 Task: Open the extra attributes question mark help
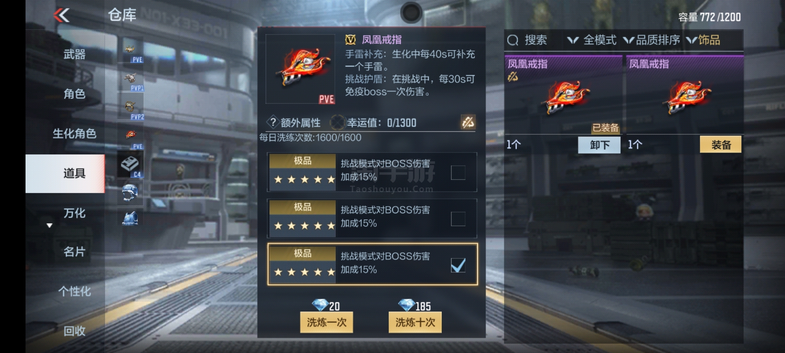coord(272,123)
